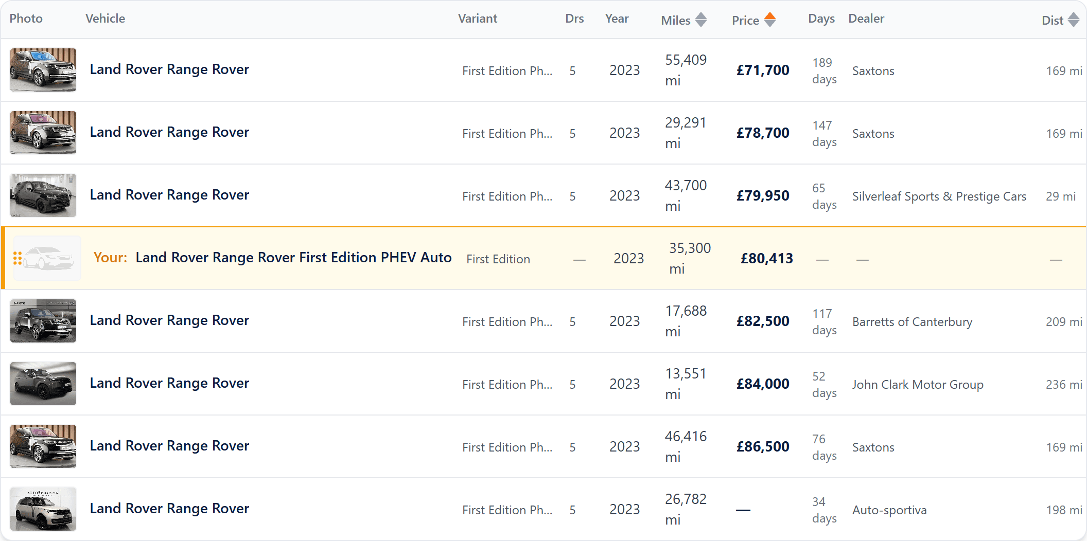The height and width of the screenshot is (541, 1087).
Task: Click the £71,700 price
Action: 763,70
